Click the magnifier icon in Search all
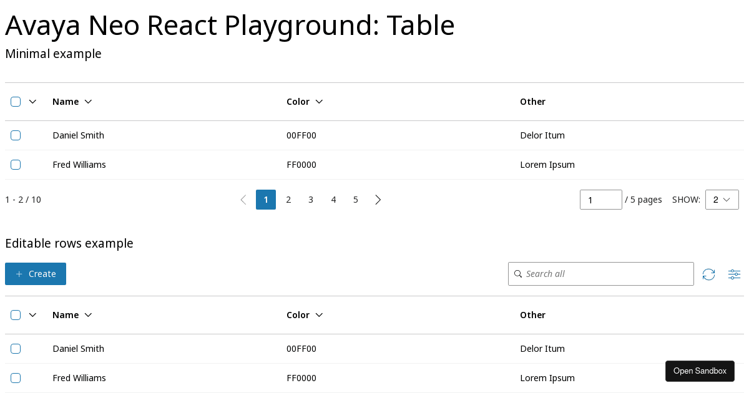Image resolution: width=749 pixels, height=393 pixels. 518,274
